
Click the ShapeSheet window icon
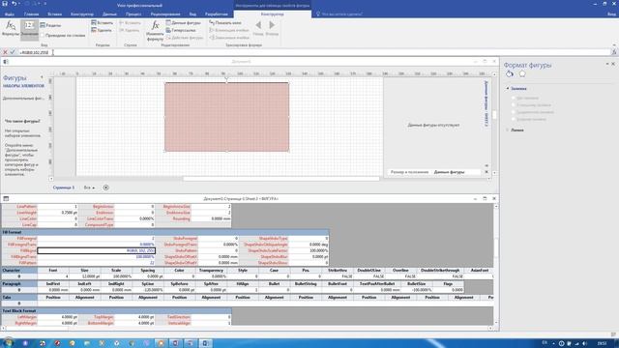click(6, 199)
